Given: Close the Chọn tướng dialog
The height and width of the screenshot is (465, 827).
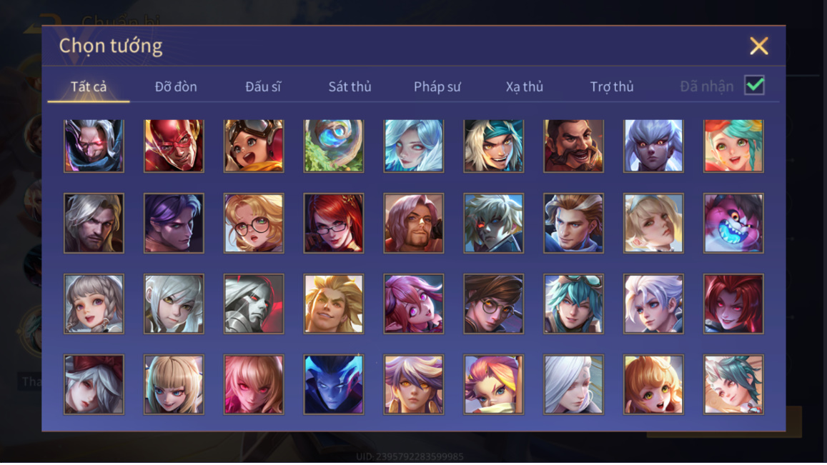Looking at the screenshot, I should [759, 46].
